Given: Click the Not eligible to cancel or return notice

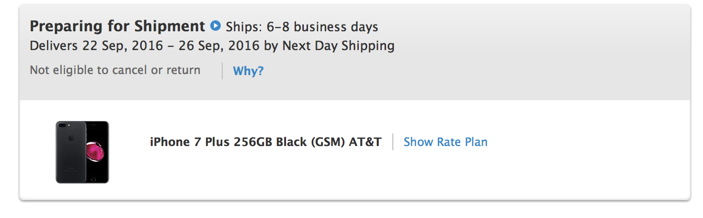Looking at the screenshot, I should pos(115,70).
